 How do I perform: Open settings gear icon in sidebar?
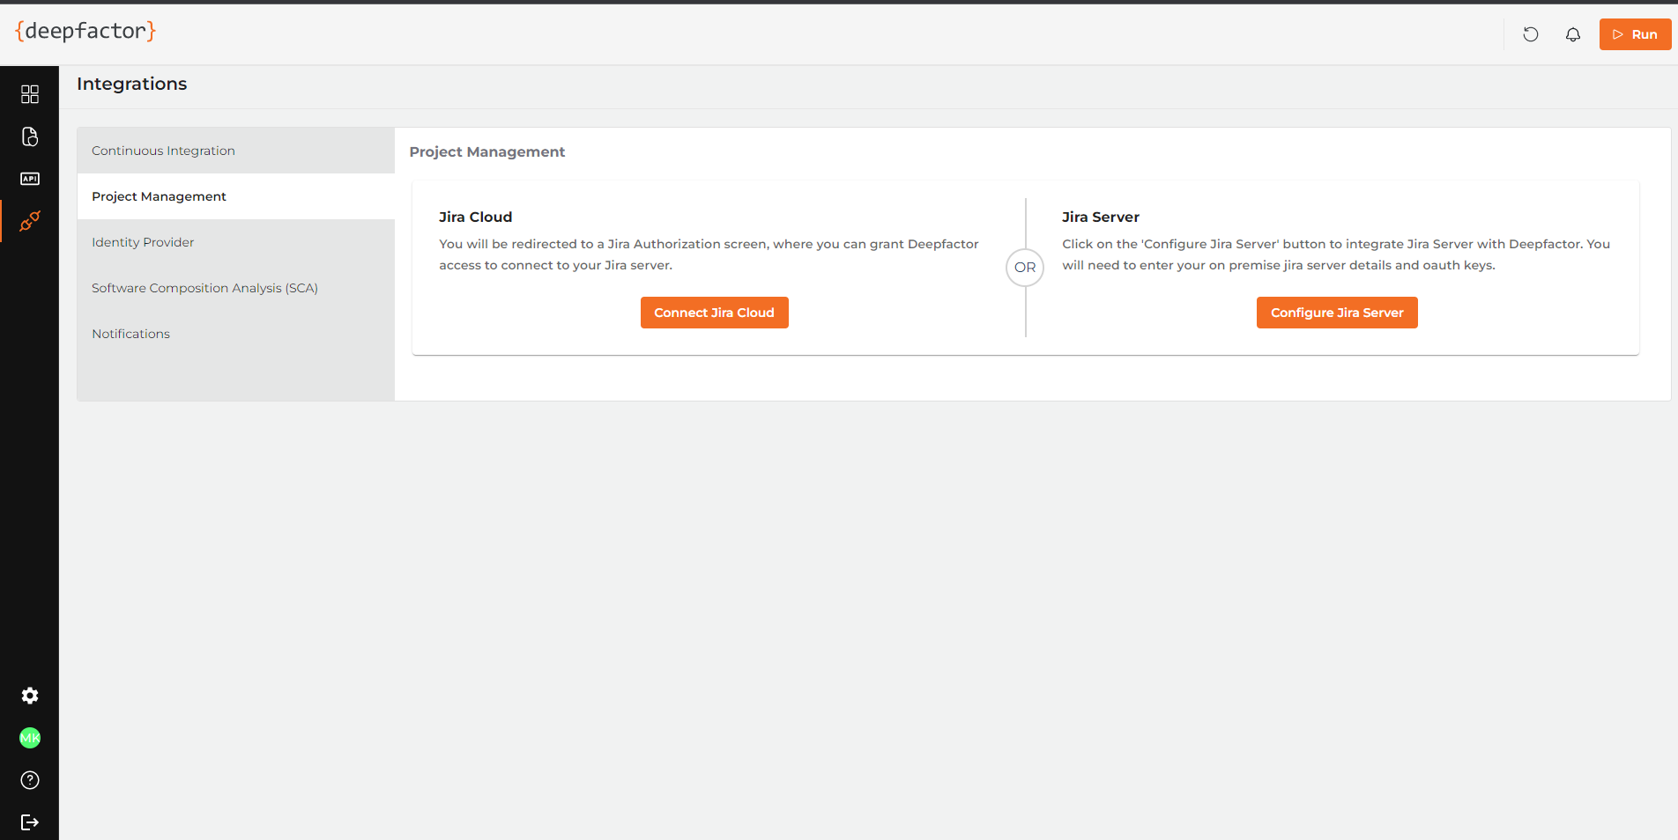click(30, 696)
